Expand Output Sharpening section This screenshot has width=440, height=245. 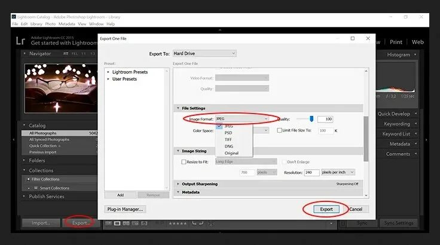tap(178, 184)
